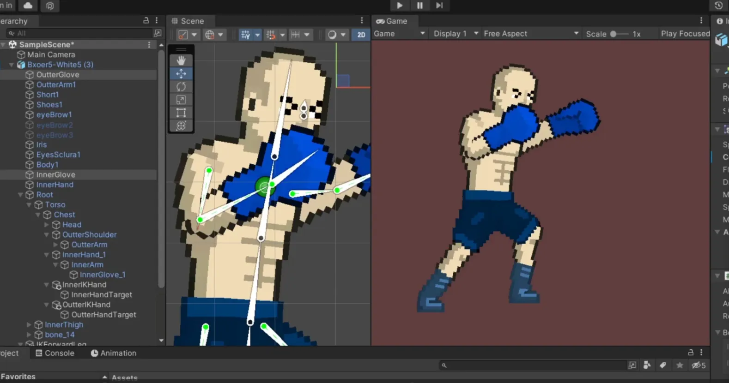
Task: Click the Step frame button
Action: tap(439, 6)
